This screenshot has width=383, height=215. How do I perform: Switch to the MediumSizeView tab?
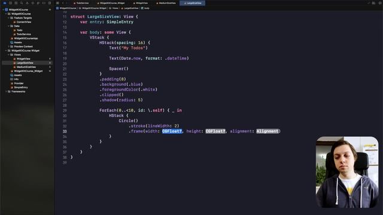tap(166, 3)
